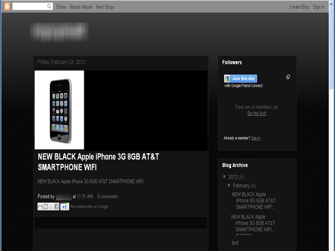Select Report Abuse in the navbar
The image size is (335, 251).
[x=81, y=7]
